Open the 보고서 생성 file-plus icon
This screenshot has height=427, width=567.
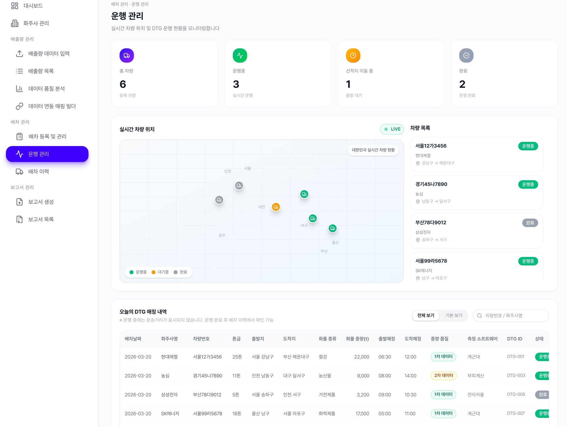[x=20, y=202]
